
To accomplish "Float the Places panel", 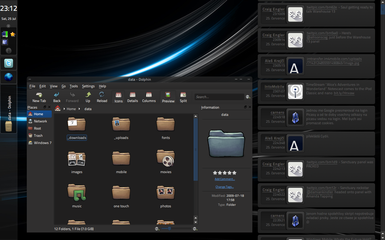I will pos(45,107).
